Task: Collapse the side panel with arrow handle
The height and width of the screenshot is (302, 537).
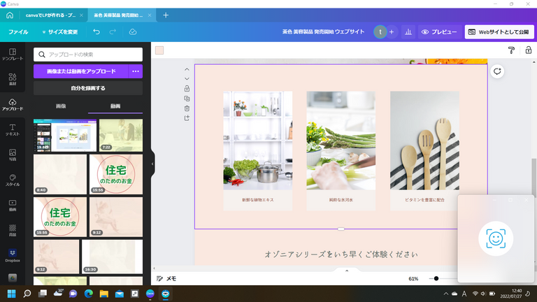Action: [152, 164]
